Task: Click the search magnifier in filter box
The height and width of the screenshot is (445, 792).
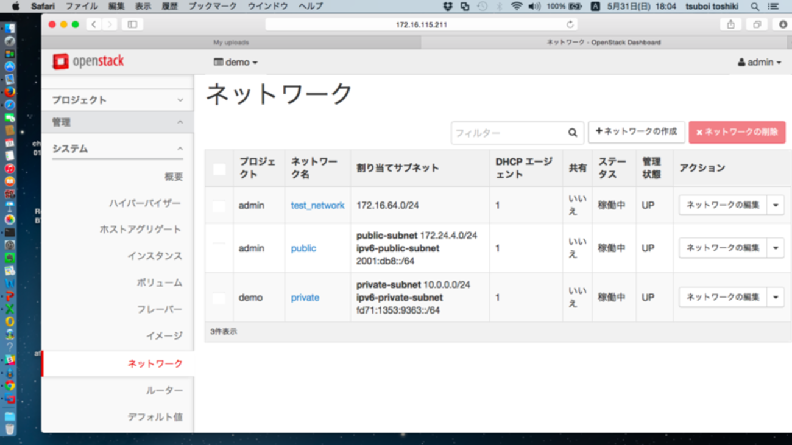Action: (572, 133)
